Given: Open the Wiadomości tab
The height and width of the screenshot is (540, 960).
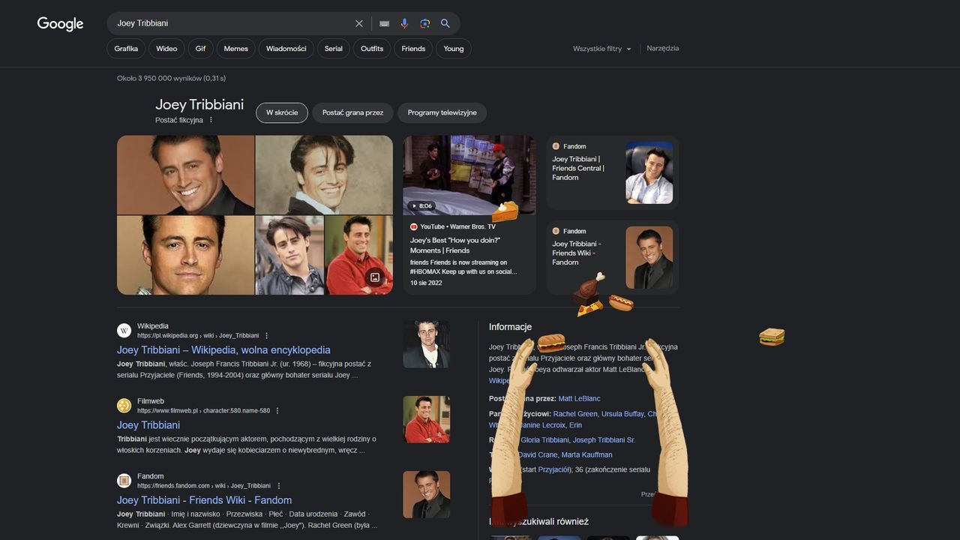Looking at the screenshot, I should click(x=286, y=49).
